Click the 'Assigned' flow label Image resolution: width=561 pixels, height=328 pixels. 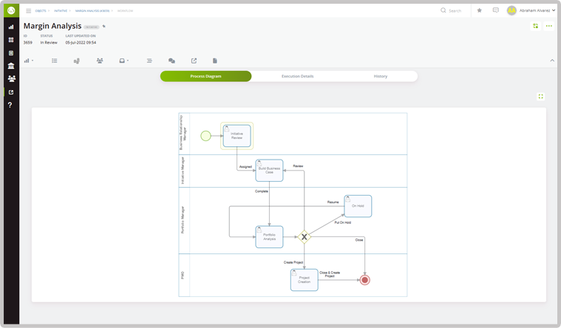(245, 167)
